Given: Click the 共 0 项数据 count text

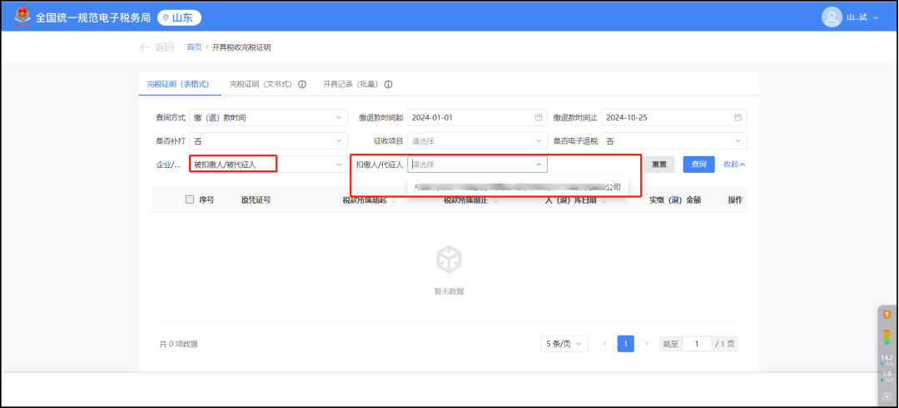Looking at the screenshot, I should (178, 344).
